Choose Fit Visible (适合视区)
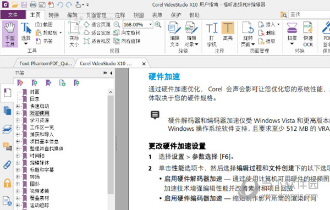Screen dimensions: 330x210 (97, 41)
